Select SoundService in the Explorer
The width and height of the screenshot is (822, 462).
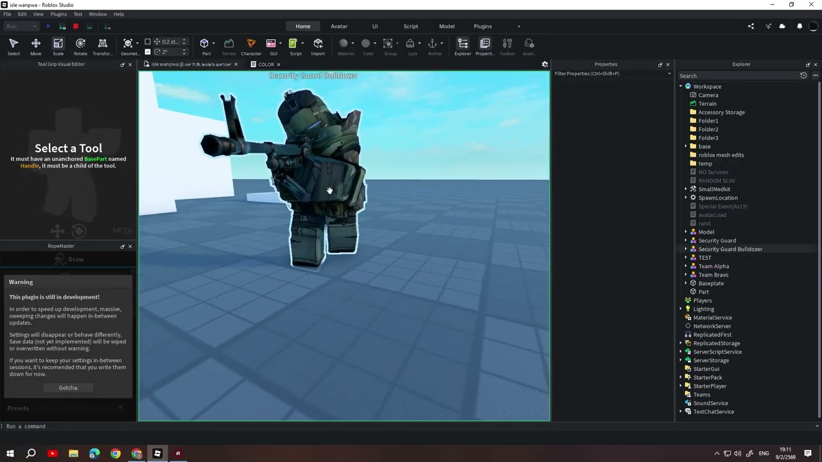pos(710,403)
